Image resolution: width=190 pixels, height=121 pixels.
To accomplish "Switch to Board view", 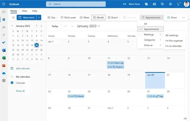I will tap(113, 18).
